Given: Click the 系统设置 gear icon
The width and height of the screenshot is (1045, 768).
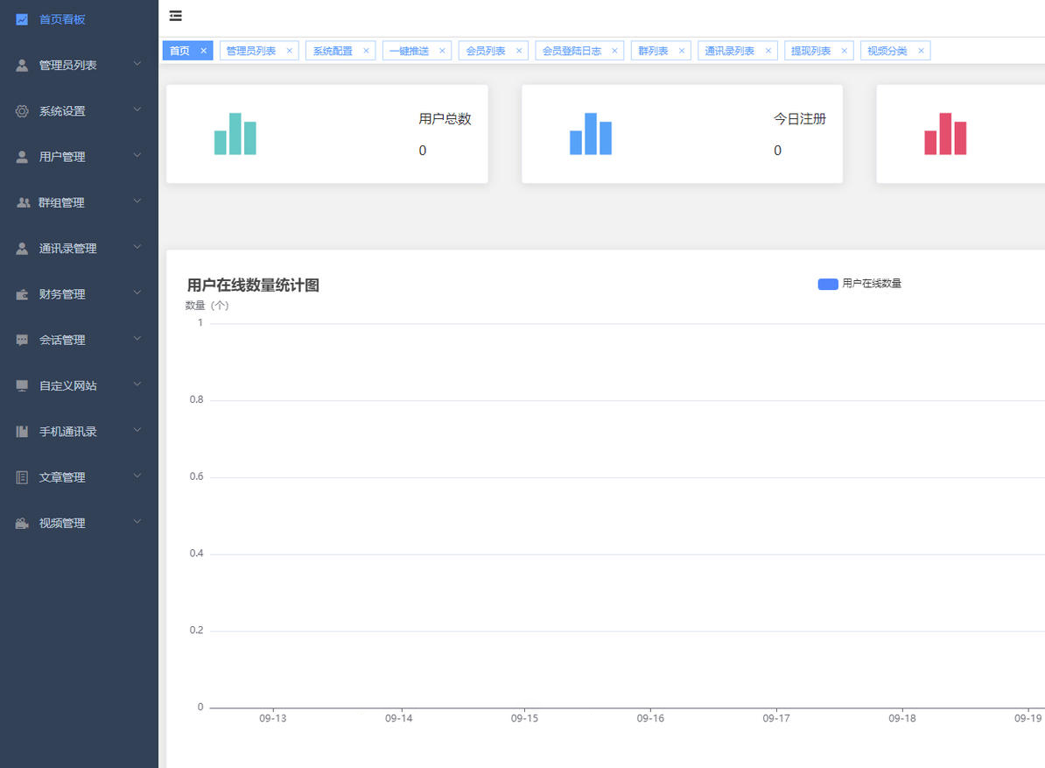Looking at the screenshot, I should (x=22, y=111).
